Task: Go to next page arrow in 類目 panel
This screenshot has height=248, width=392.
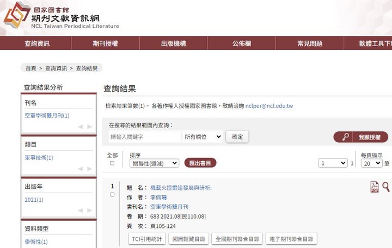Action: tap(89, 169)
